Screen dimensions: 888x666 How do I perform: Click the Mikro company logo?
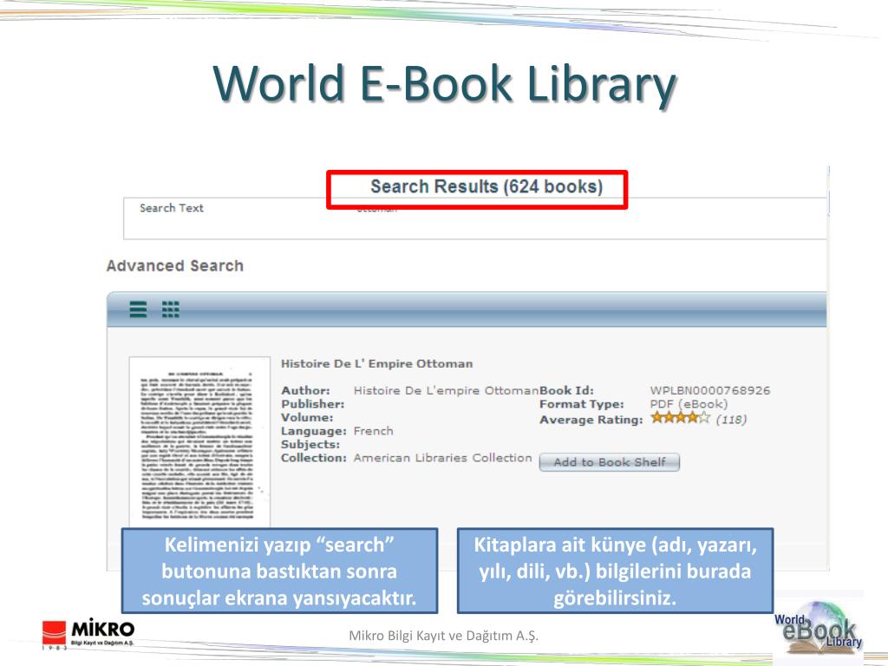(x=88, y=634)
